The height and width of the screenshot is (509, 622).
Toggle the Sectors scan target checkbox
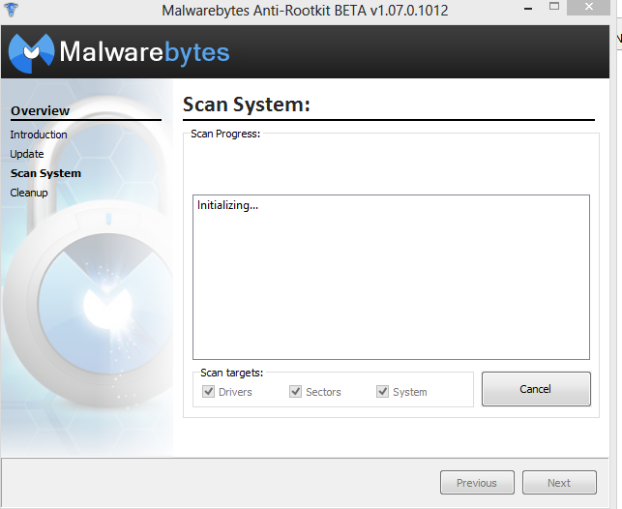295,392
